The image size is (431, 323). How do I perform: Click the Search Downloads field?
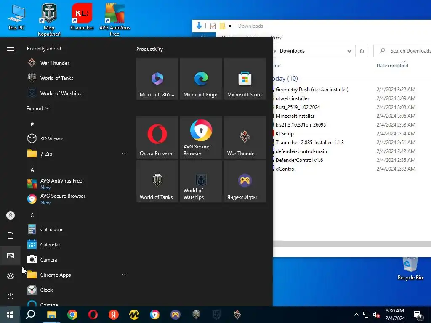coord(402,51)
